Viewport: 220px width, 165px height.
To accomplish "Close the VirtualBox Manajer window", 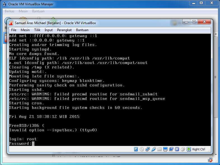I will tap(212, 3).
